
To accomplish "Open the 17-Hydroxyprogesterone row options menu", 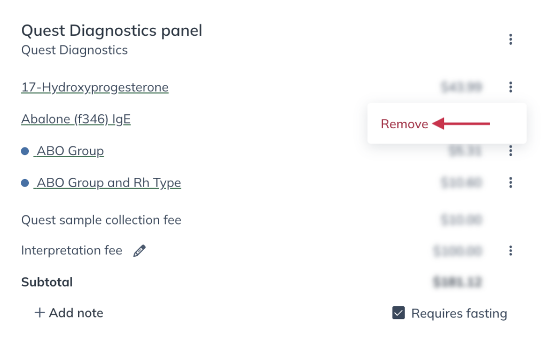I will 510,87.
